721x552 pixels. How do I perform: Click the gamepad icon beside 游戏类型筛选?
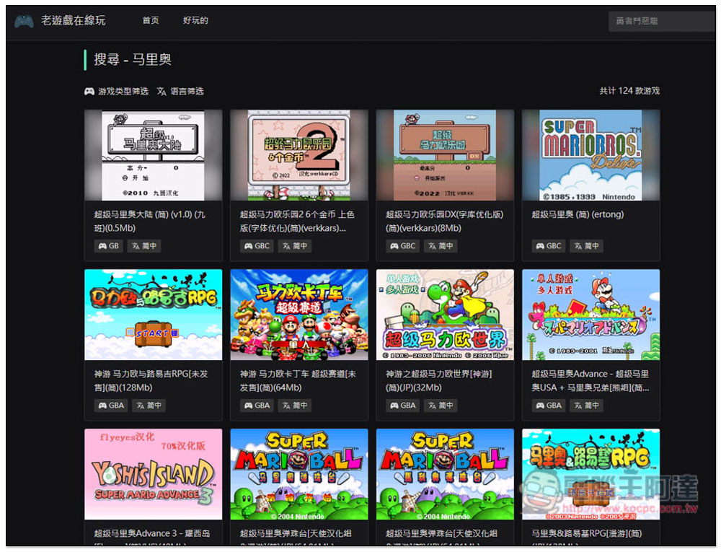[89, 91]
